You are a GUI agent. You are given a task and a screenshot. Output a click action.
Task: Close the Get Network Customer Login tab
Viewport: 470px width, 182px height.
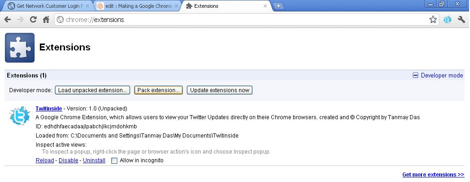(x=87, y=6)
